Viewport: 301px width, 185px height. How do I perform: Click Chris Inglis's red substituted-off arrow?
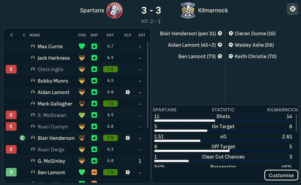tap(11, 70)
